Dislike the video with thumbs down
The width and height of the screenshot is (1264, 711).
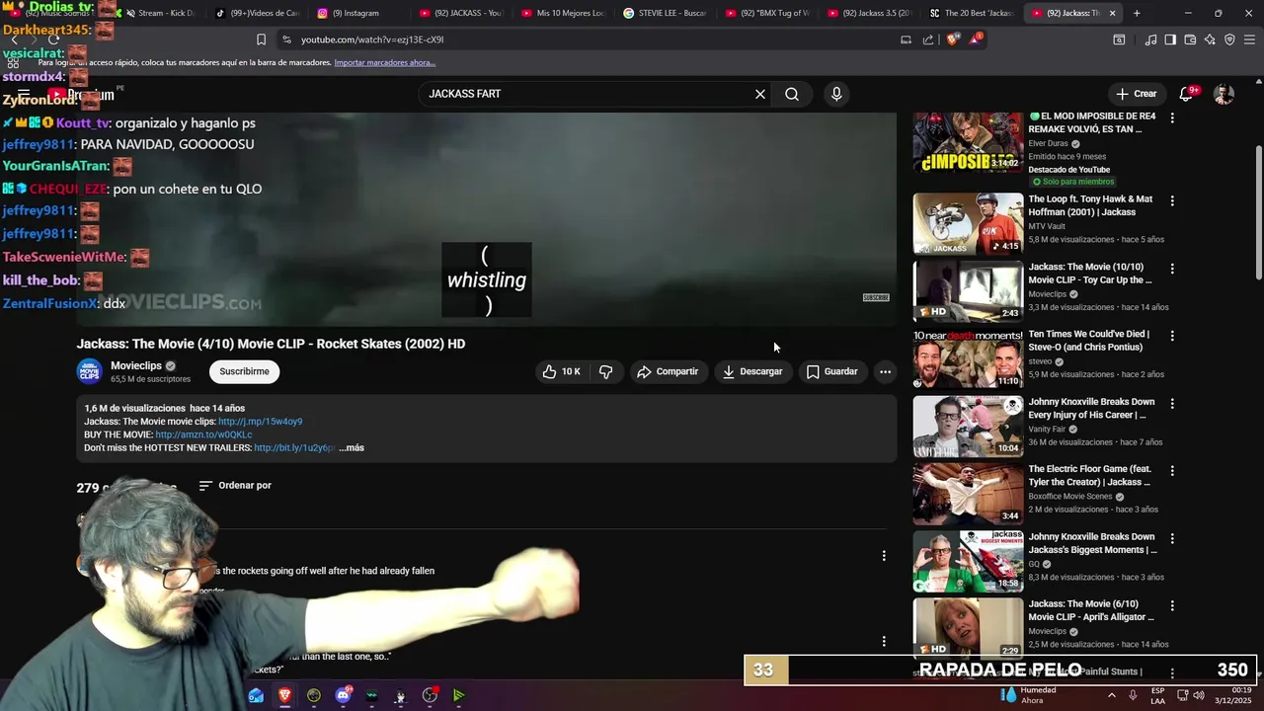click(606, 371)
